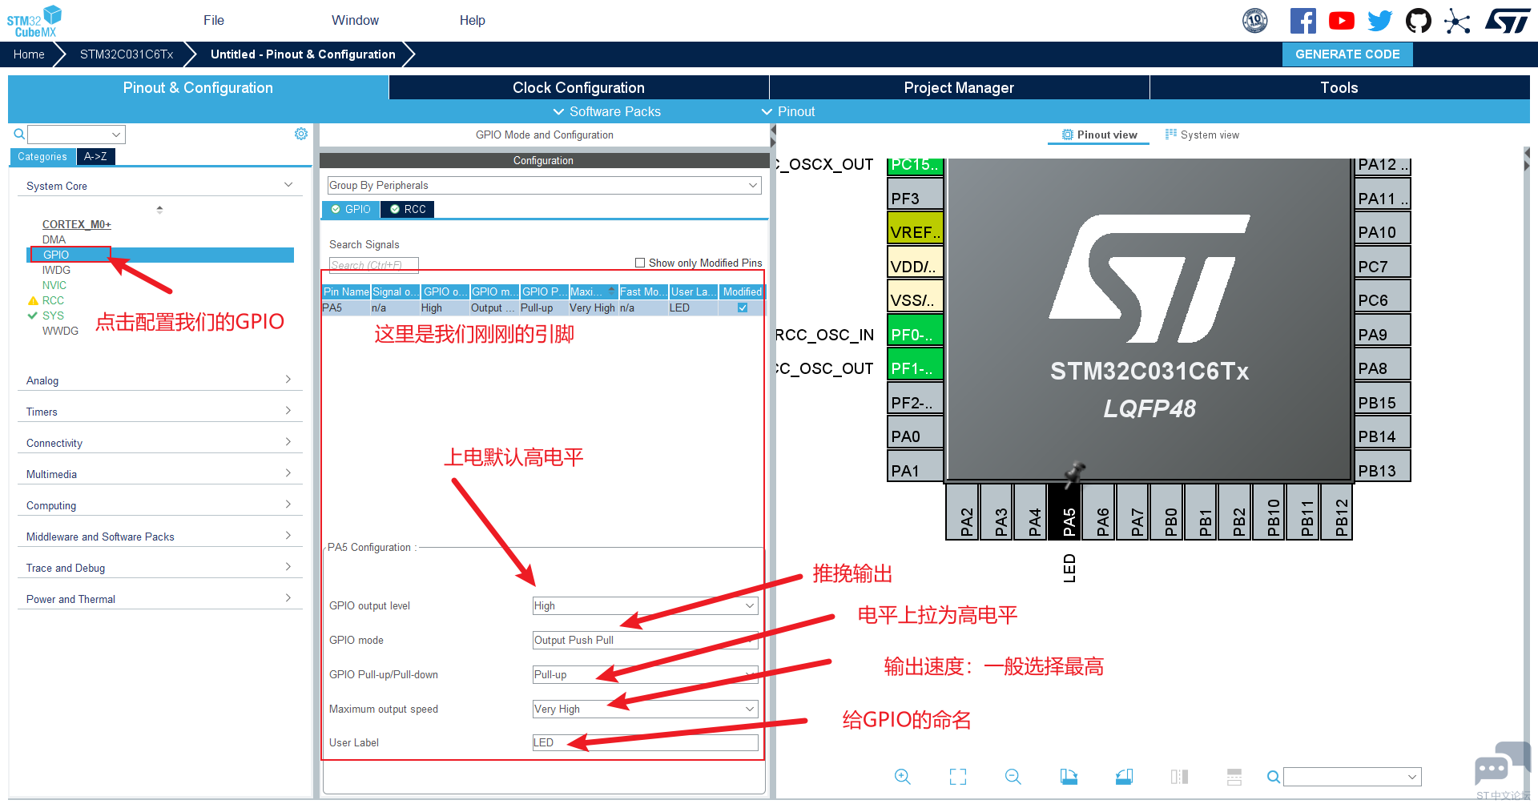The height and width of the screenshot is (808, 1538).
Task: Select NVIC in System Core
Action: pos(54,285)
